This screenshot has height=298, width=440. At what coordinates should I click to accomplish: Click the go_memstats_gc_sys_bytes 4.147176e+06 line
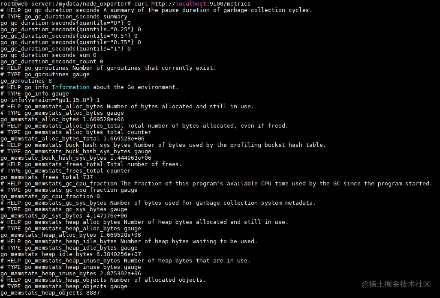(64, 216)
